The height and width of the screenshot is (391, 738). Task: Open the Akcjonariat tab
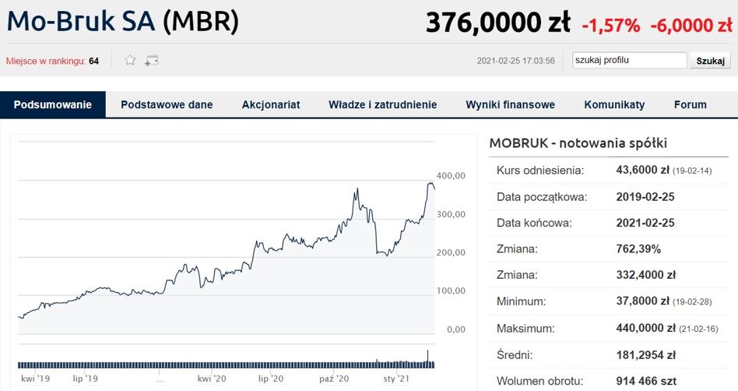[x=271, y=104]
